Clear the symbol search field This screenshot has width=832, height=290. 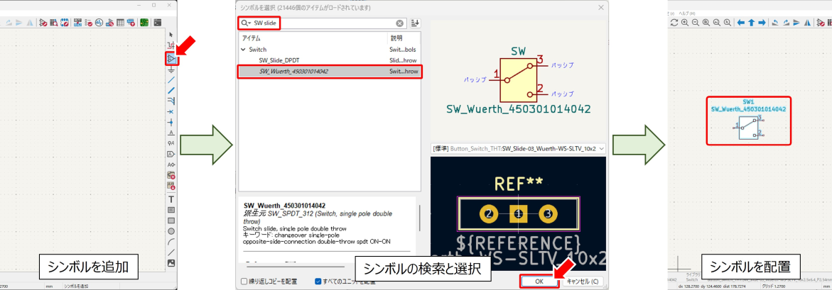tap(399, 23)
